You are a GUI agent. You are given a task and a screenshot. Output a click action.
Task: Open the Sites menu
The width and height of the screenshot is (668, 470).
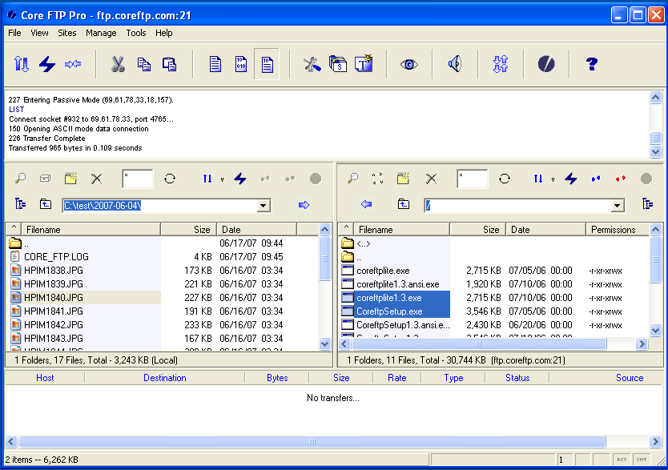[67, 33]
